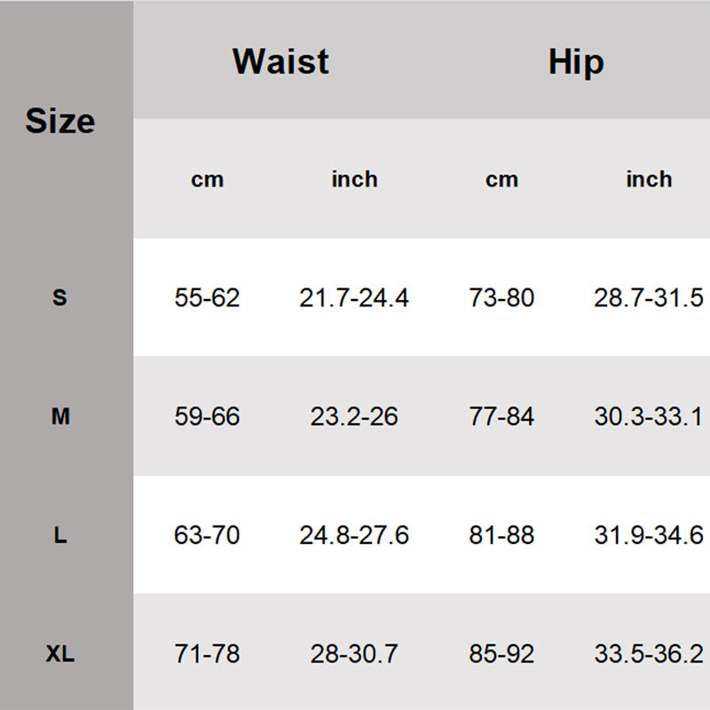The image size is (710, 710).
Task: Select the 21.7-24.4 waist inch cell
Action: click(354, 297)
